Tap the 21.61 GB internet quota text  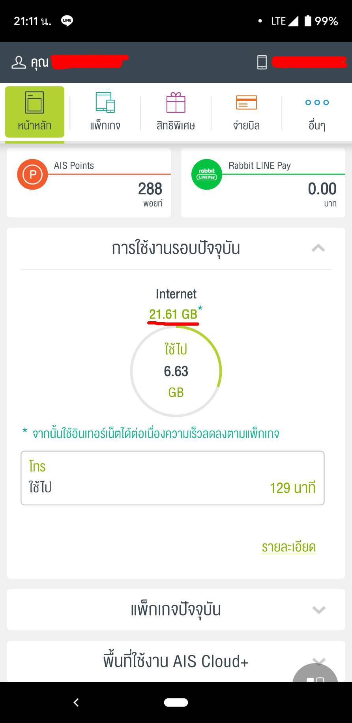(173, 314)
